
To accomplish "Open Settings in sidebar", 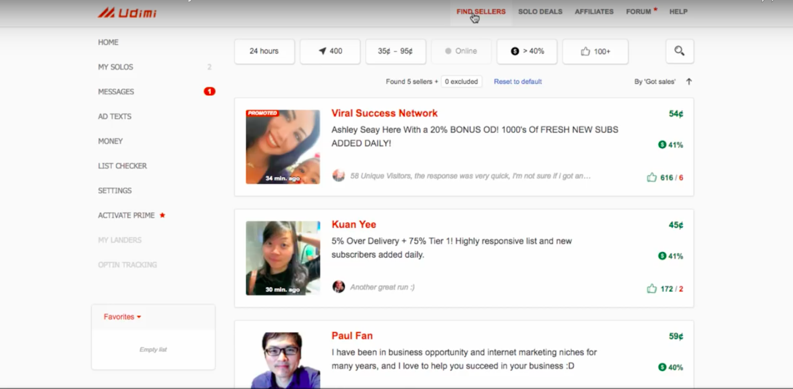I will [x=115, y=190].
